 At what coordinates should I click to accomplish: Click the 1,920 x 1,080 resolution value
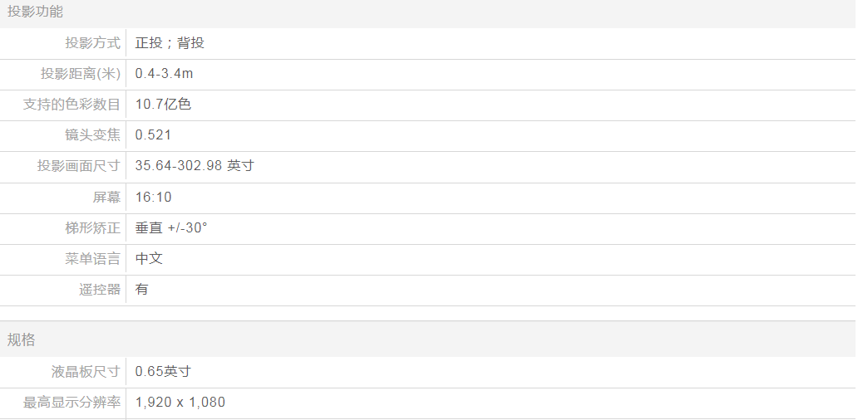click(180, 403)
